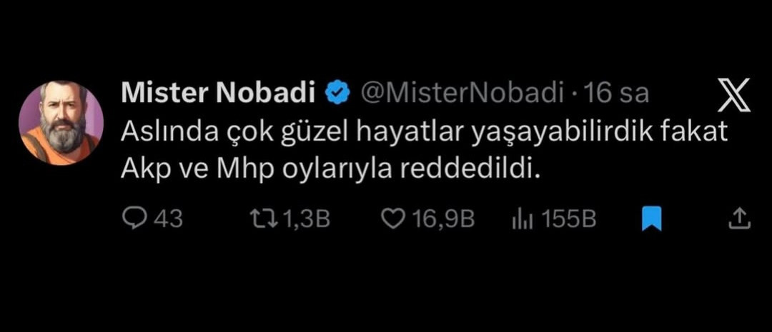Toggle the blue bookmark icon
The height and width of the screenshot is (332, 772).
click(x=651, y=218)
